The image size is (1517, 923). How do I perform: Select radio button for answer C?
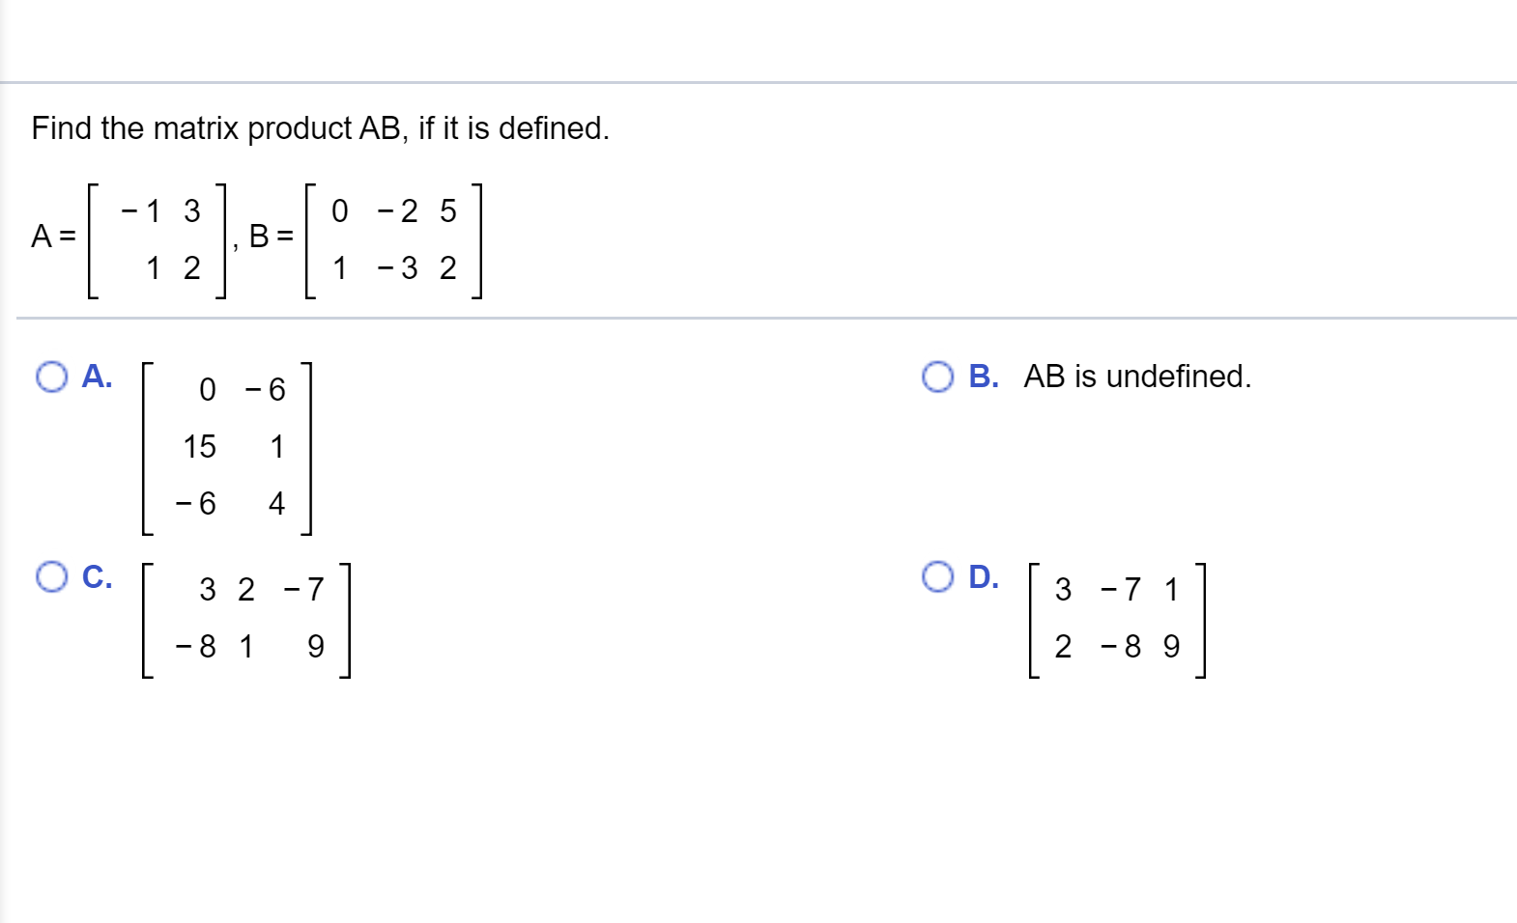point(50,577)
